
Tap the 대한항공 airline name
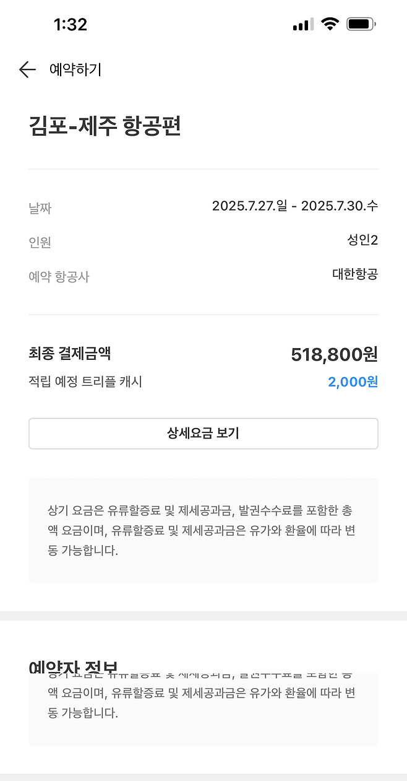click(354, 274)
